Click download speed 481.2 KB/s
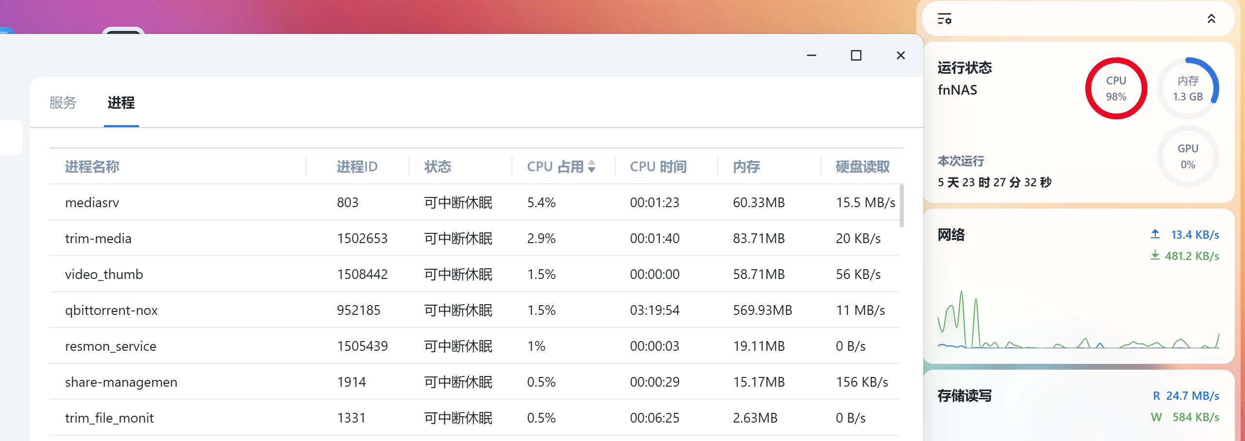The image size is (1245, 441). coord(1192,256)
